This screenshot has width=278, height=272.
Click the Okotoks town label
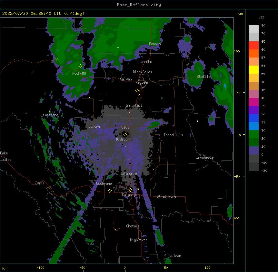coord(133,226)
